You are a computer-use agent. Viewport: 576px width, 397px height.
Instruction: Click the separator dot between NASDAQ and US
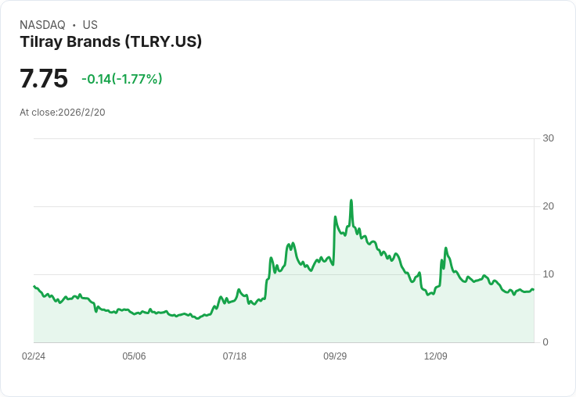click(74, 25)
